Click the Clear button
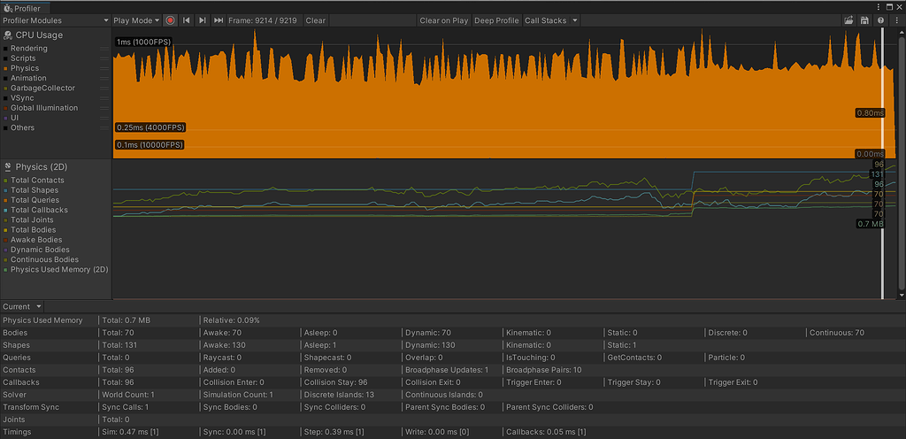The width and height of the screenshot is (906, 439). [316, 20]
